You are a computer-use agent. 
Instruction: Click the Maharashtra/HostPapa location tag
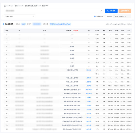point(60,24)
